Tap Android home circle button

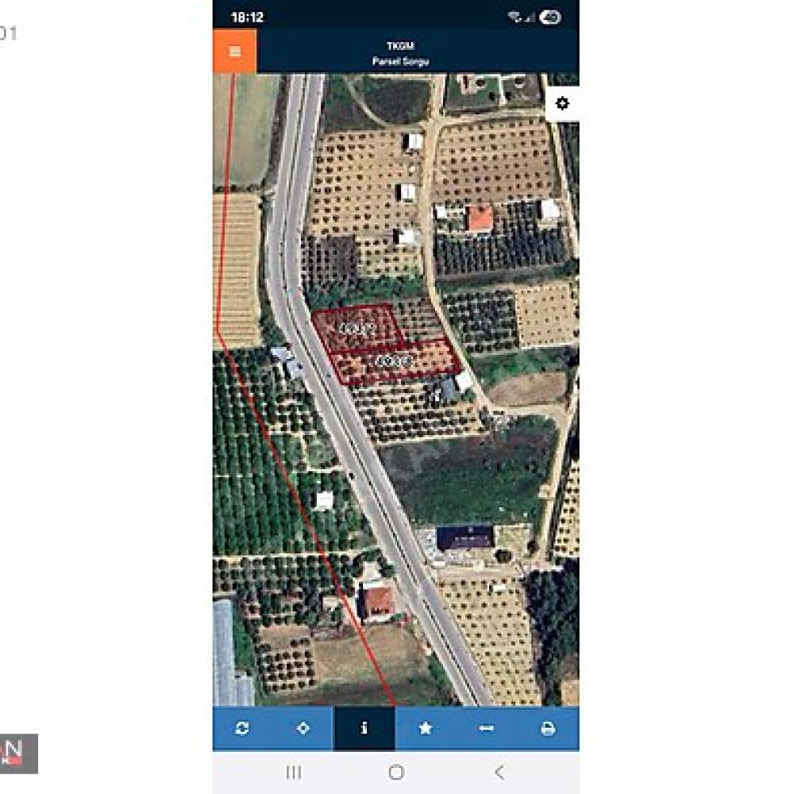396,773
